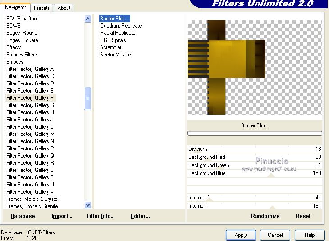Click the Database button
The width and height of the screenshot is (329, 241).
click(23, 216)
